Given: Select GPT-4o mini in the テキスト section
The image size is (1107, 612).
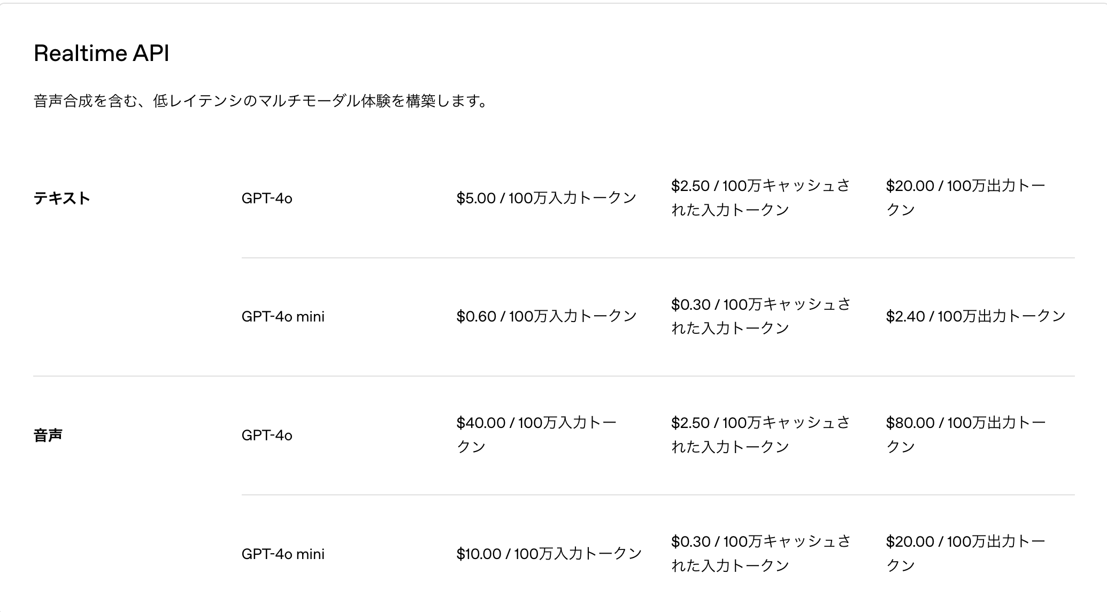Looking at the screenshot, I should pyautogui.click(x=283, y=316).
